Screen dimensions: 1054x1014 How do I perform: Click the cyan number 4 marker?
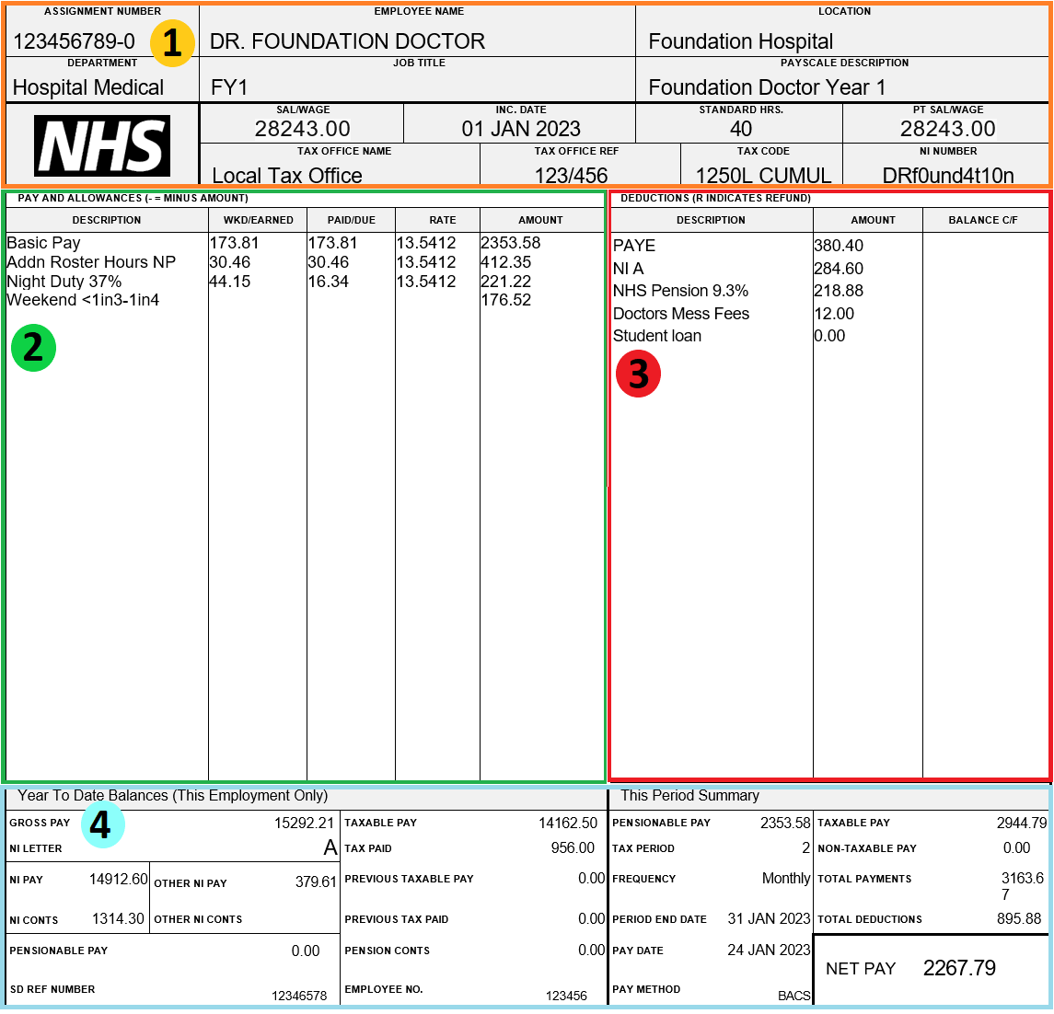point(101,824)
